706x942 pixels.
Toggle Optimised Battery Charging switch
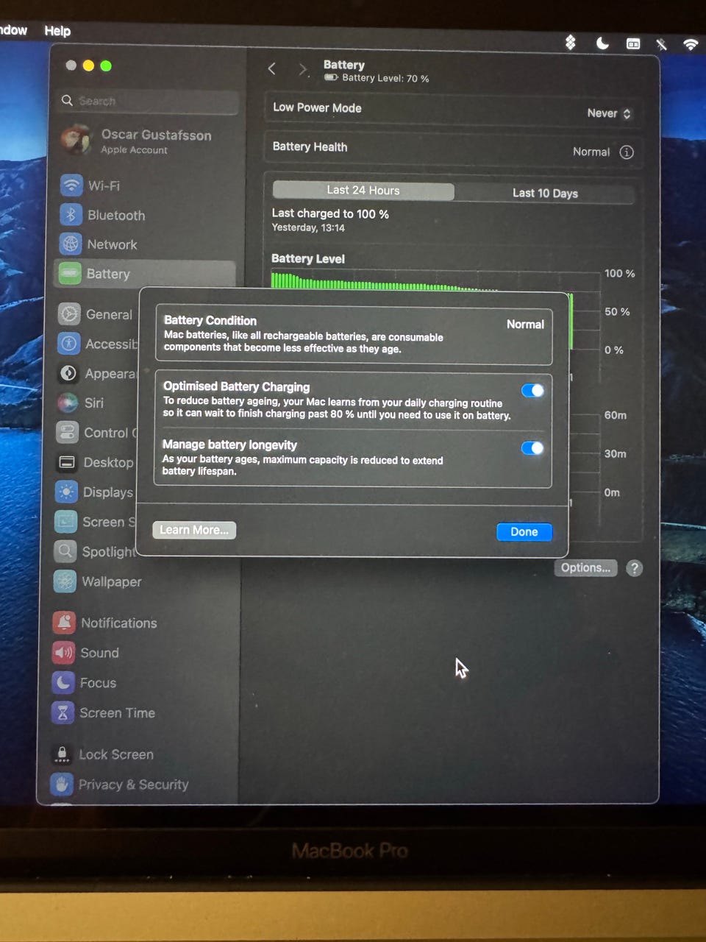(x=532, y=391)
